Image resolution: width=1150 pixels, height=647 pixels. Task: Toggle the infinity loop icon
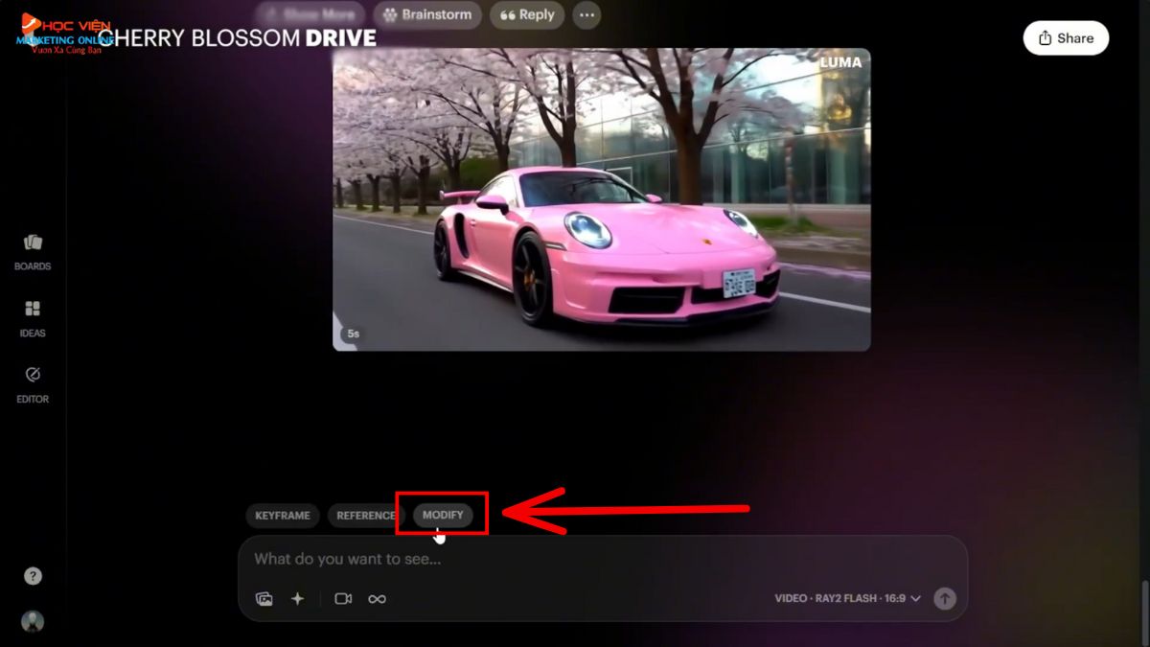click(x=377, y=599)
